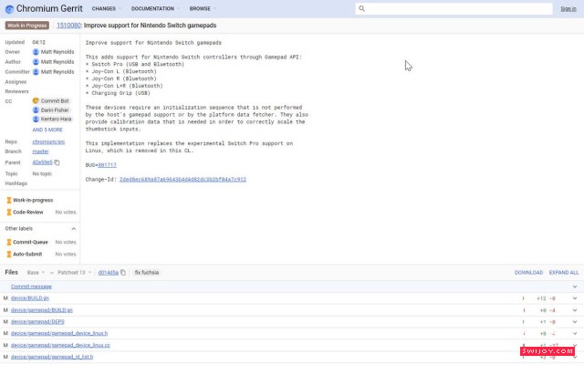Open the BROWSE menu

tap(203, 8)
